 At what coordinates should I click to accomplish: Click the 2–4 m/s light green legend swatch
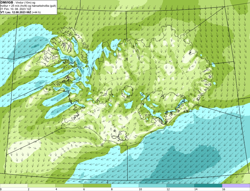[x=41, y=185]
